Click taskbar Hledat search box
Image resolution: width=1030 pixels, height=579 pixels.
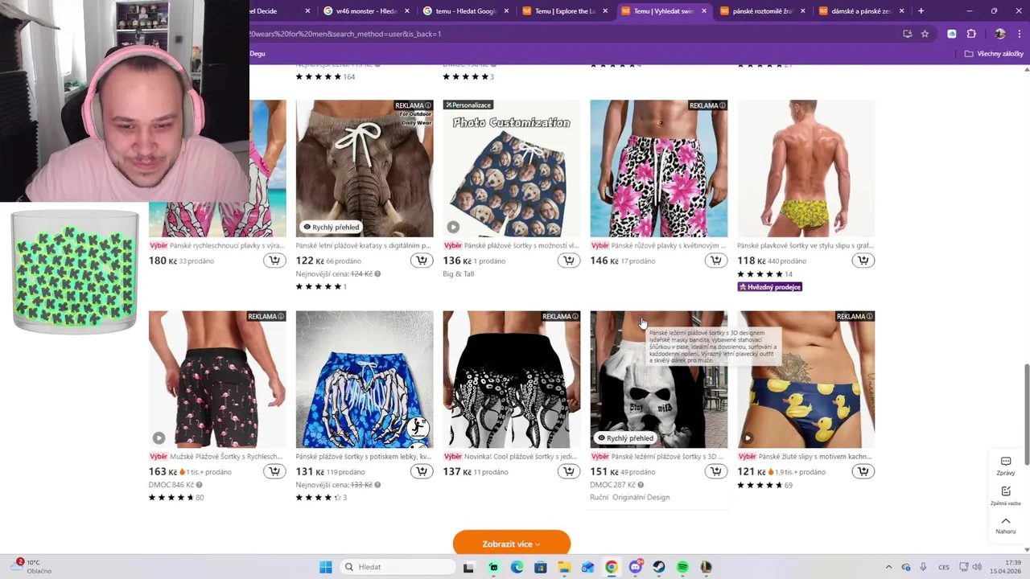pyautogui.click(x=398, y=567)
